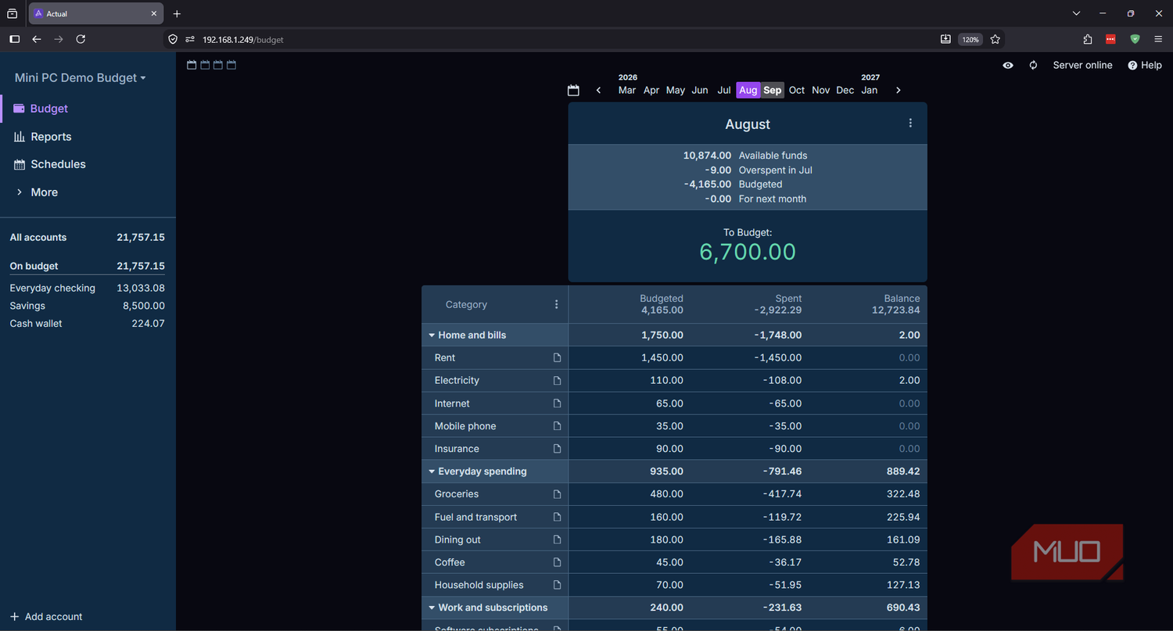Open the Category column options menu
The height and width of the screenshot is (631, 1173).
pos(557,305)
